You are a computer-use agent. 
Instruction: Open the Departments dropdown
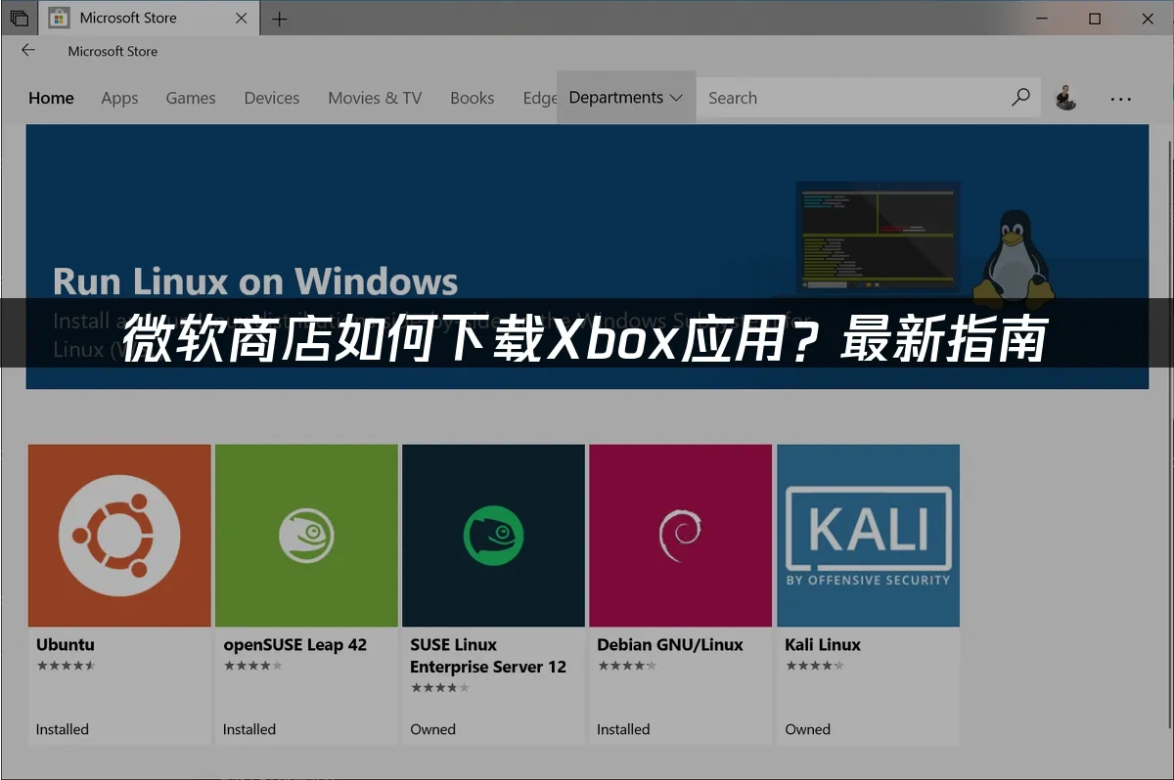(x=614, y=98)
